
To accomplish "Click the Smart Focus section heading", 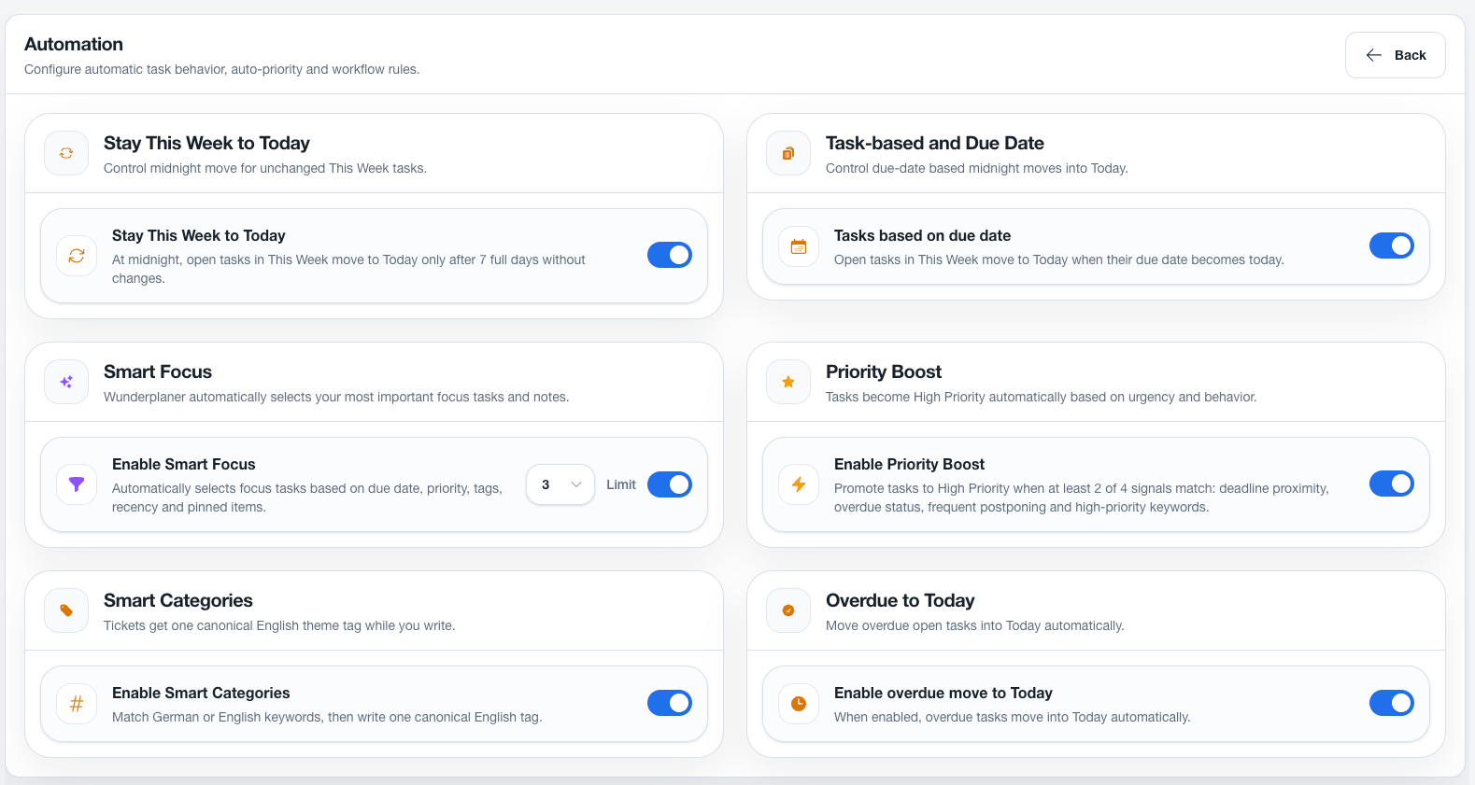I will pyautogui.click(x=158, y=371).
